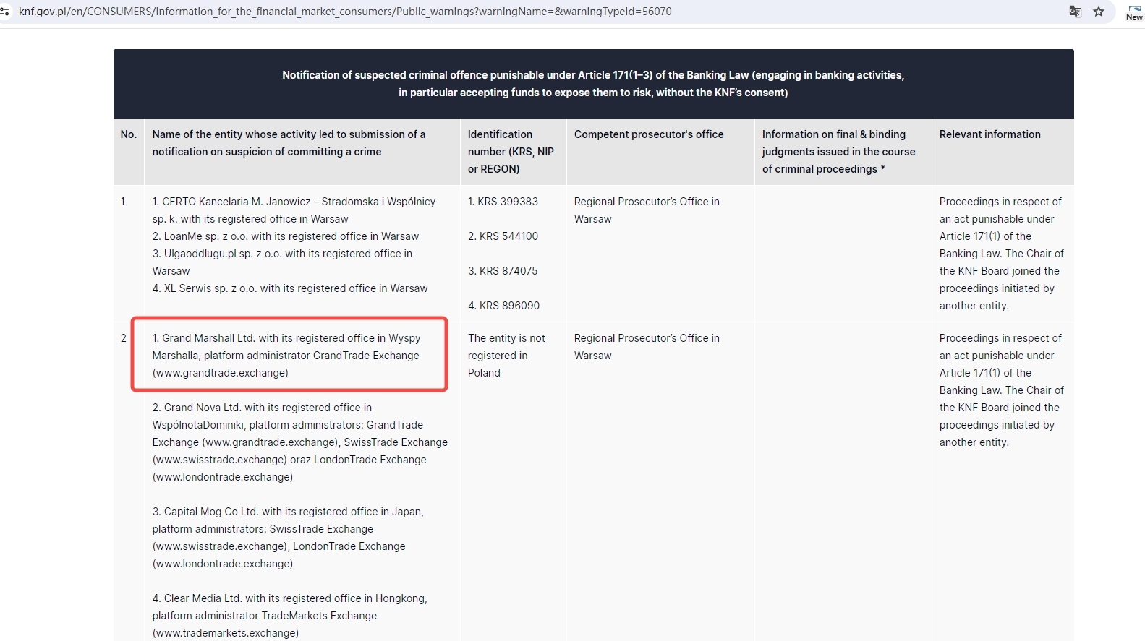Screen dimensions: 1145x641
Task: Click 'Information on final & binding judgments' header
Action: coord(838,152)
